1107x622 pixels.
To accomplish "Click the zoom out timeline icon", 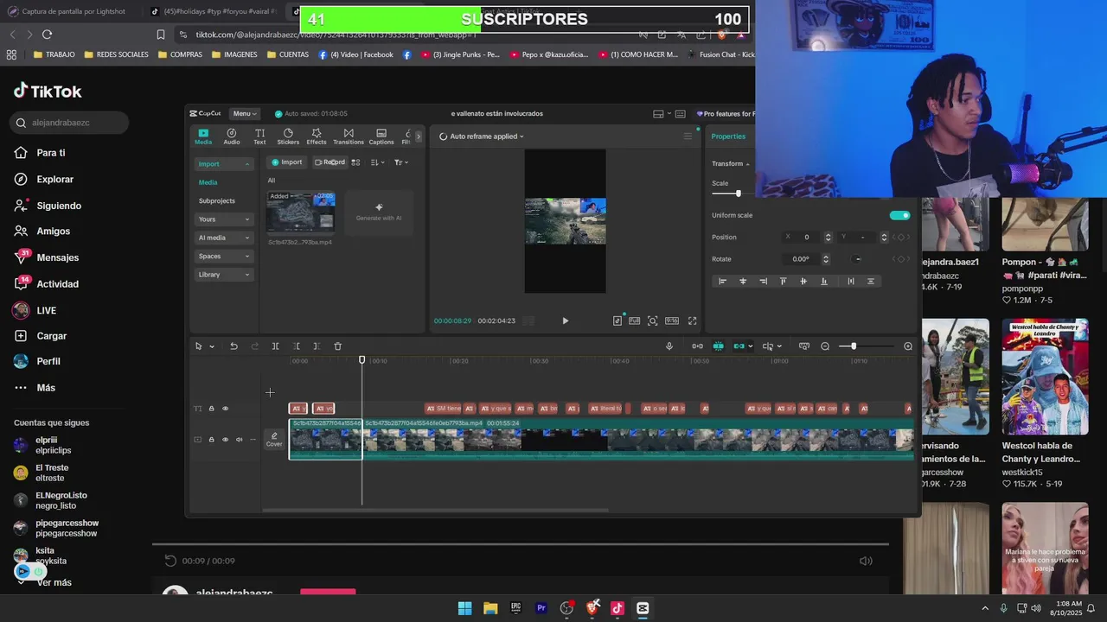I will tap(825, 346).
